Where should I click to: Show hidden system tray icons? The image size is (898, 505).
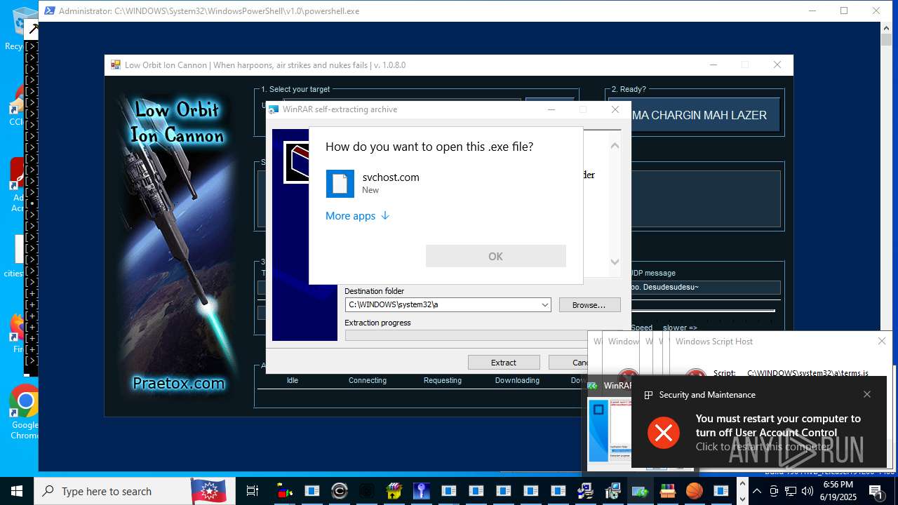pyautogui.click(x=756, y=491)
